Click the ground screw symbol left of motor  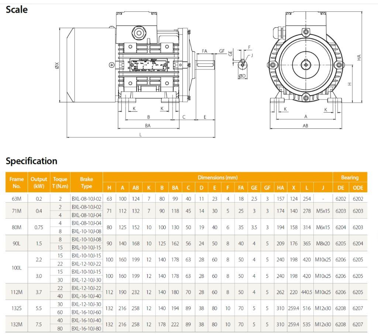pyautogui.click(x=112, y=65)
